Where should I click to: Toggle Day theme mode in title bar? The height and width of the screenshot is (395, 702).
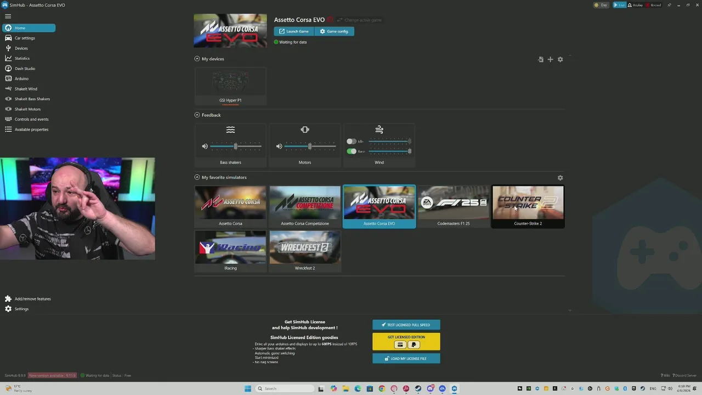point(601,5)
